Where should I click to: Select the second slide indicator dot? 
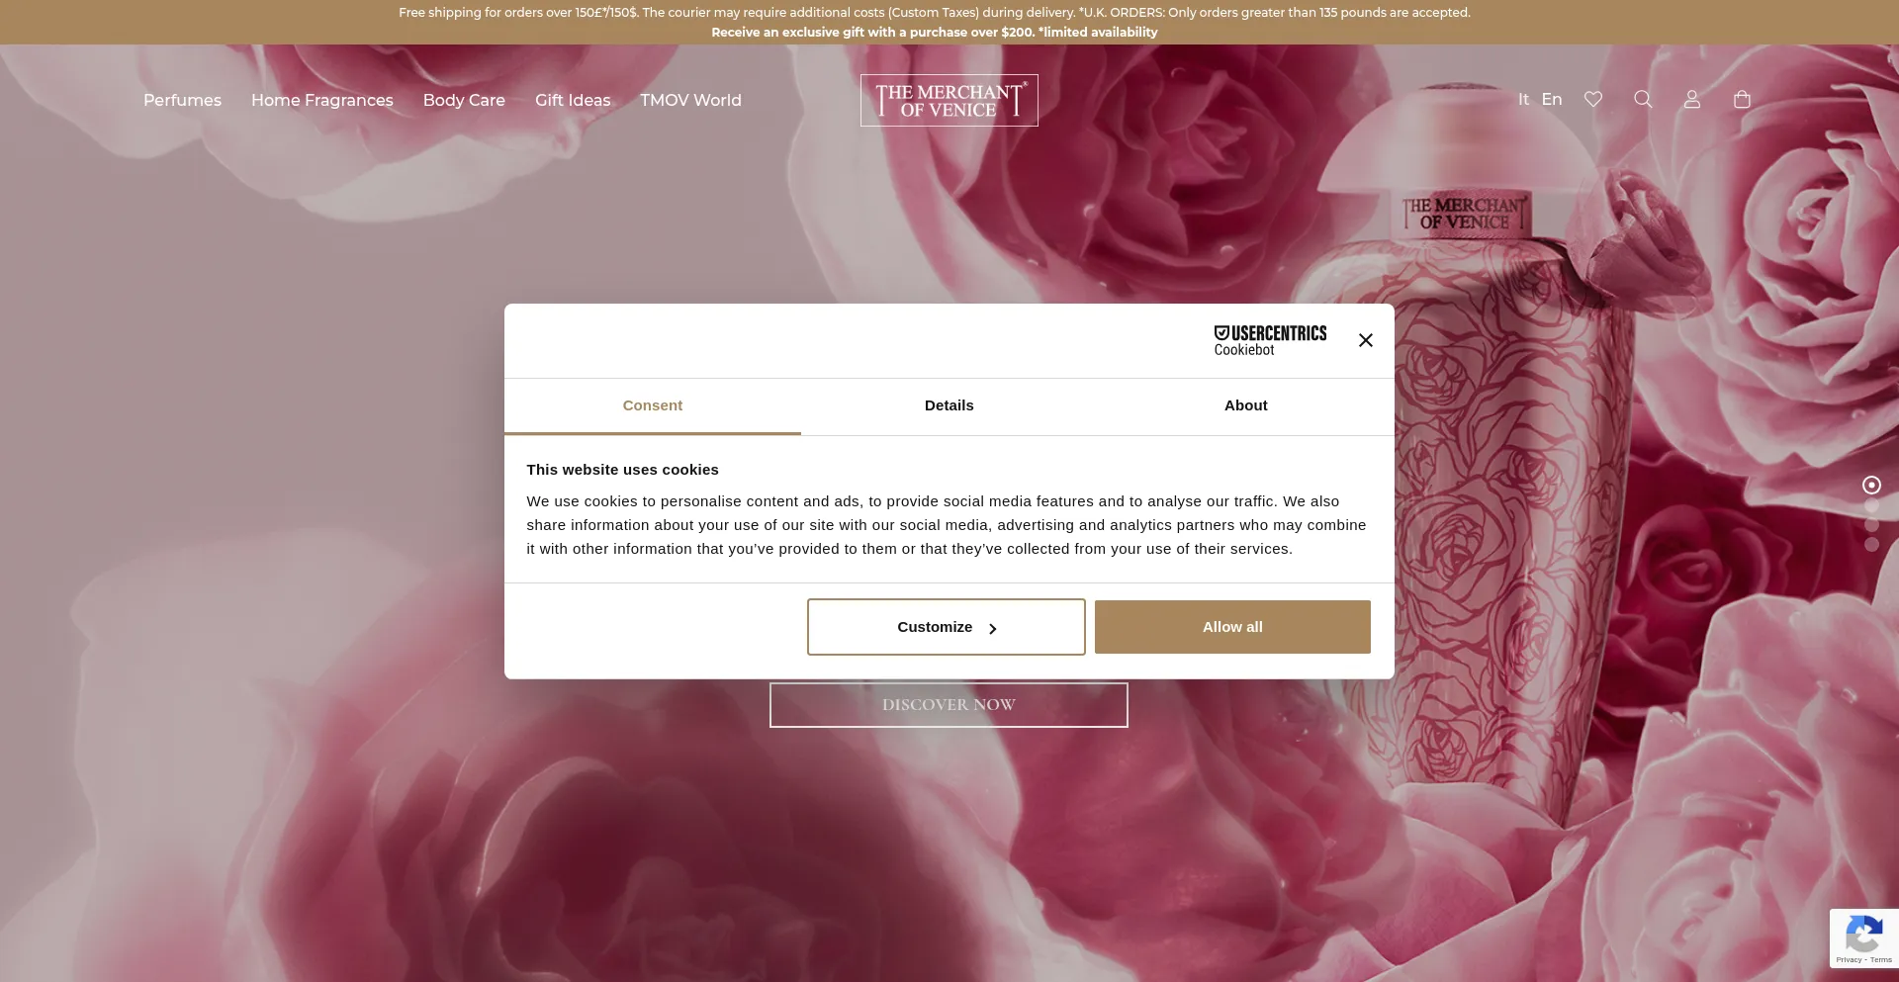1871,505
